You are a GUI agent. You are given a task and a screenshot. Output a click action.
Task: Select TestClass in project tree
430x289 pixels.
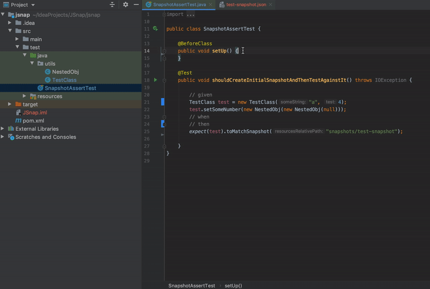(x=64, y=80)
